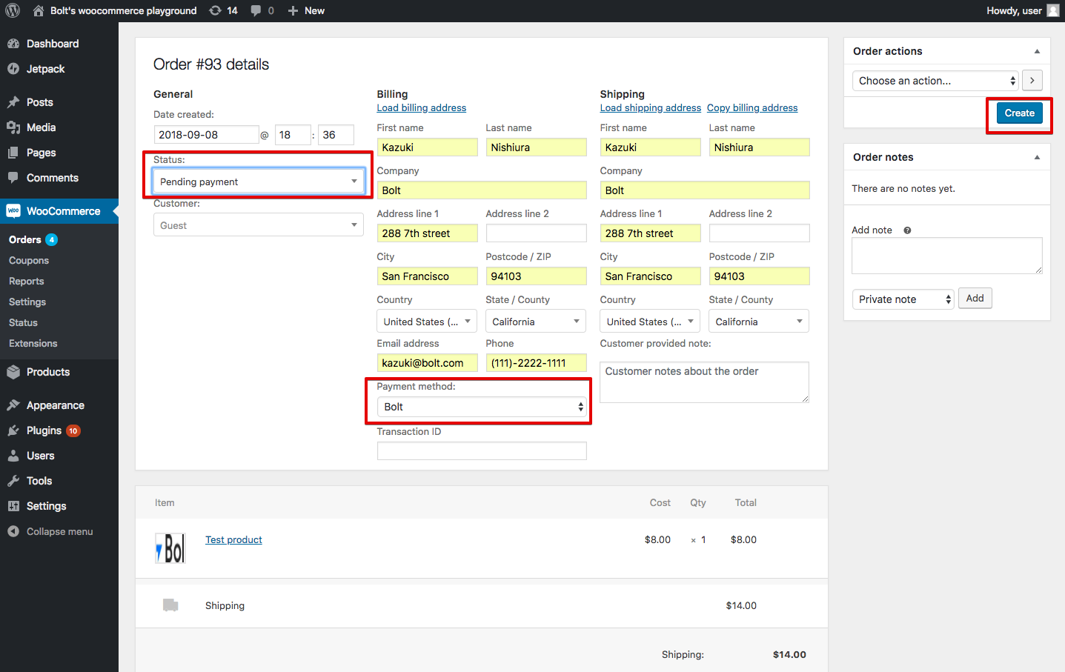
Task: Click Howdy, user account menu
Action: (1023, 10)
